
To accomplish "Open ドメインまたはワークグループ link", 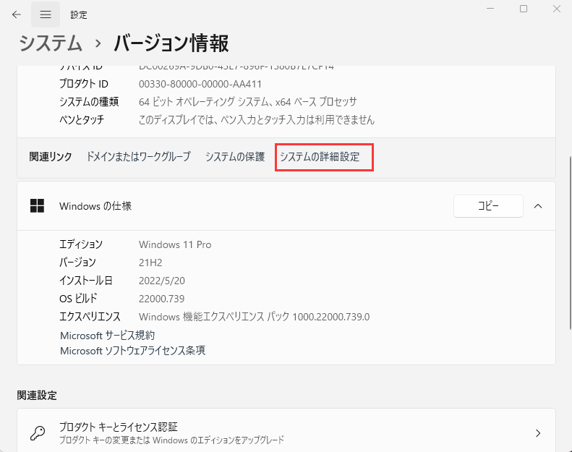I will click(138, 156).
